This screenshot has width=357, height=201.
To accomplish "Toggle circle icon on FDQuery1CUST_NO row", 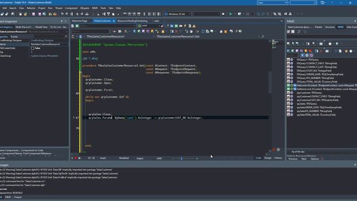I will click(x=292, y=71).
